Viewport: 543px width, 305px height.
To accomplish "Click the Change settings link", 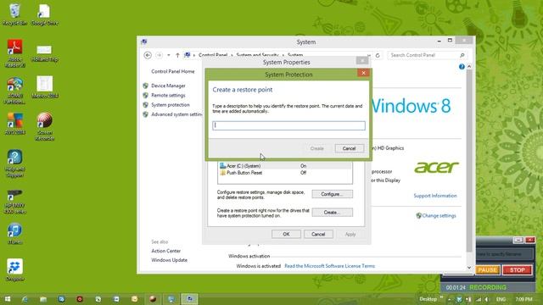I will pos(439,216).
